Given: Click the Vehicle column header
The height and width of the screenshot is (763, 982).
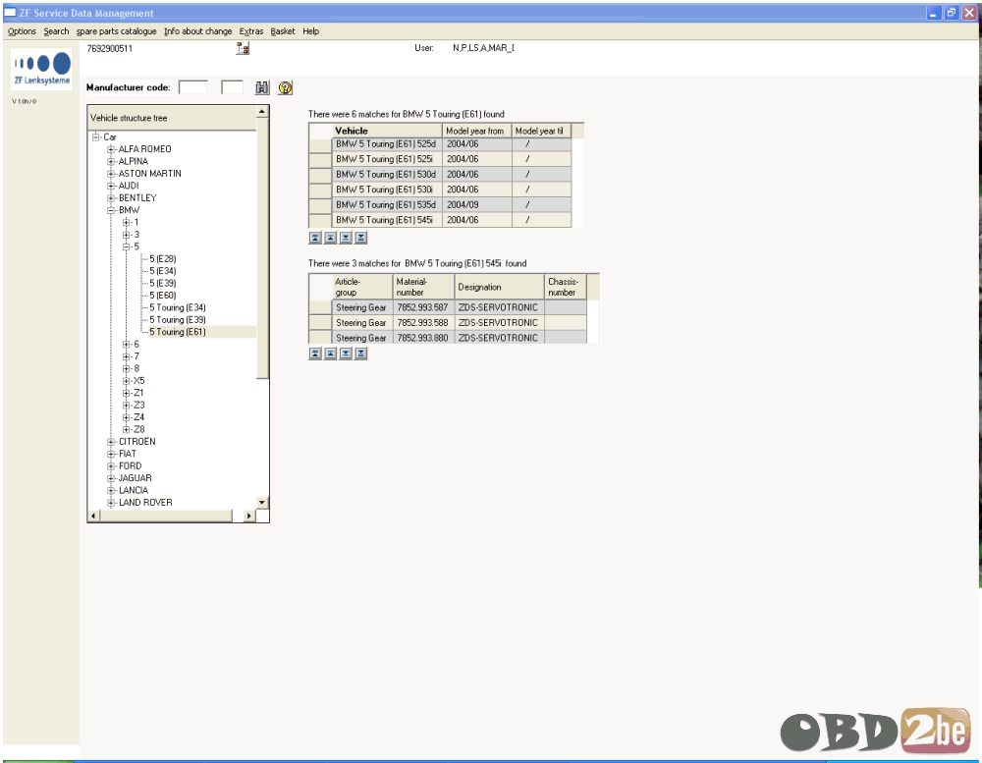Looking at the screenshot, I should point(387,131).
